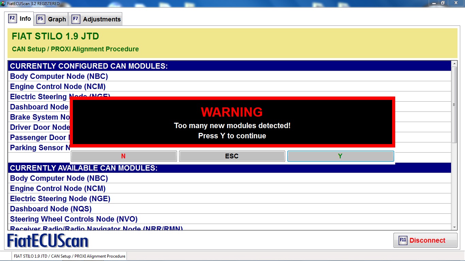The height and width of the screenshot is (261, 465).
Task: Select available Engine Control Node (NCM) row
Action: tap(230, 188)
